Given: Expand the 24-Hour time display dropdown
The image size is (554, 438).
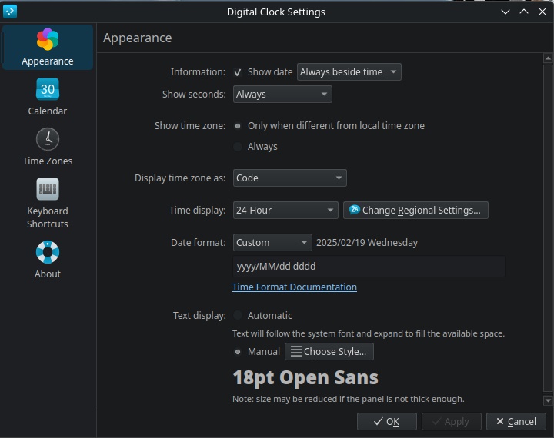Looking at the screenshot, I should [285, 211].
